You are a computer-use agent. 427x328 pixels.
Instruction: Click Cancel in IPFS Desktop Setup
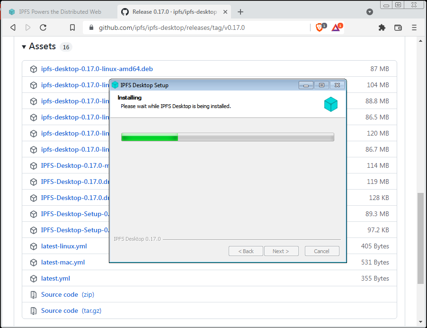click(x=322, y=251)
